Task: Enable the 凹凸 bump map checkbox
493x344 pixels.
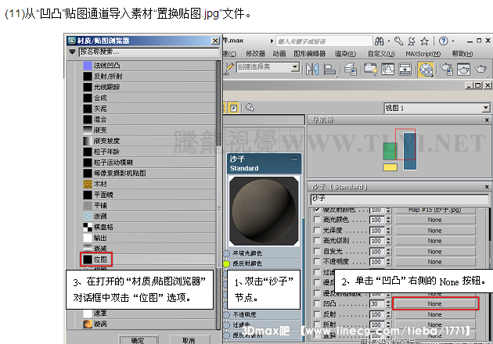Action: (x=317, y=303)
